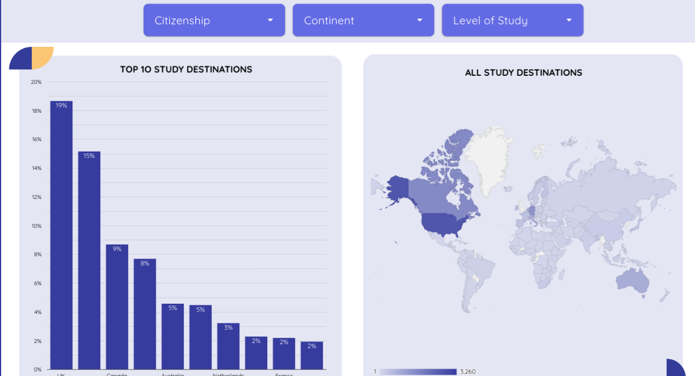The image size is (695, 376).
Task: Click the Netherlands bar showing 3%
Action: 228,346
